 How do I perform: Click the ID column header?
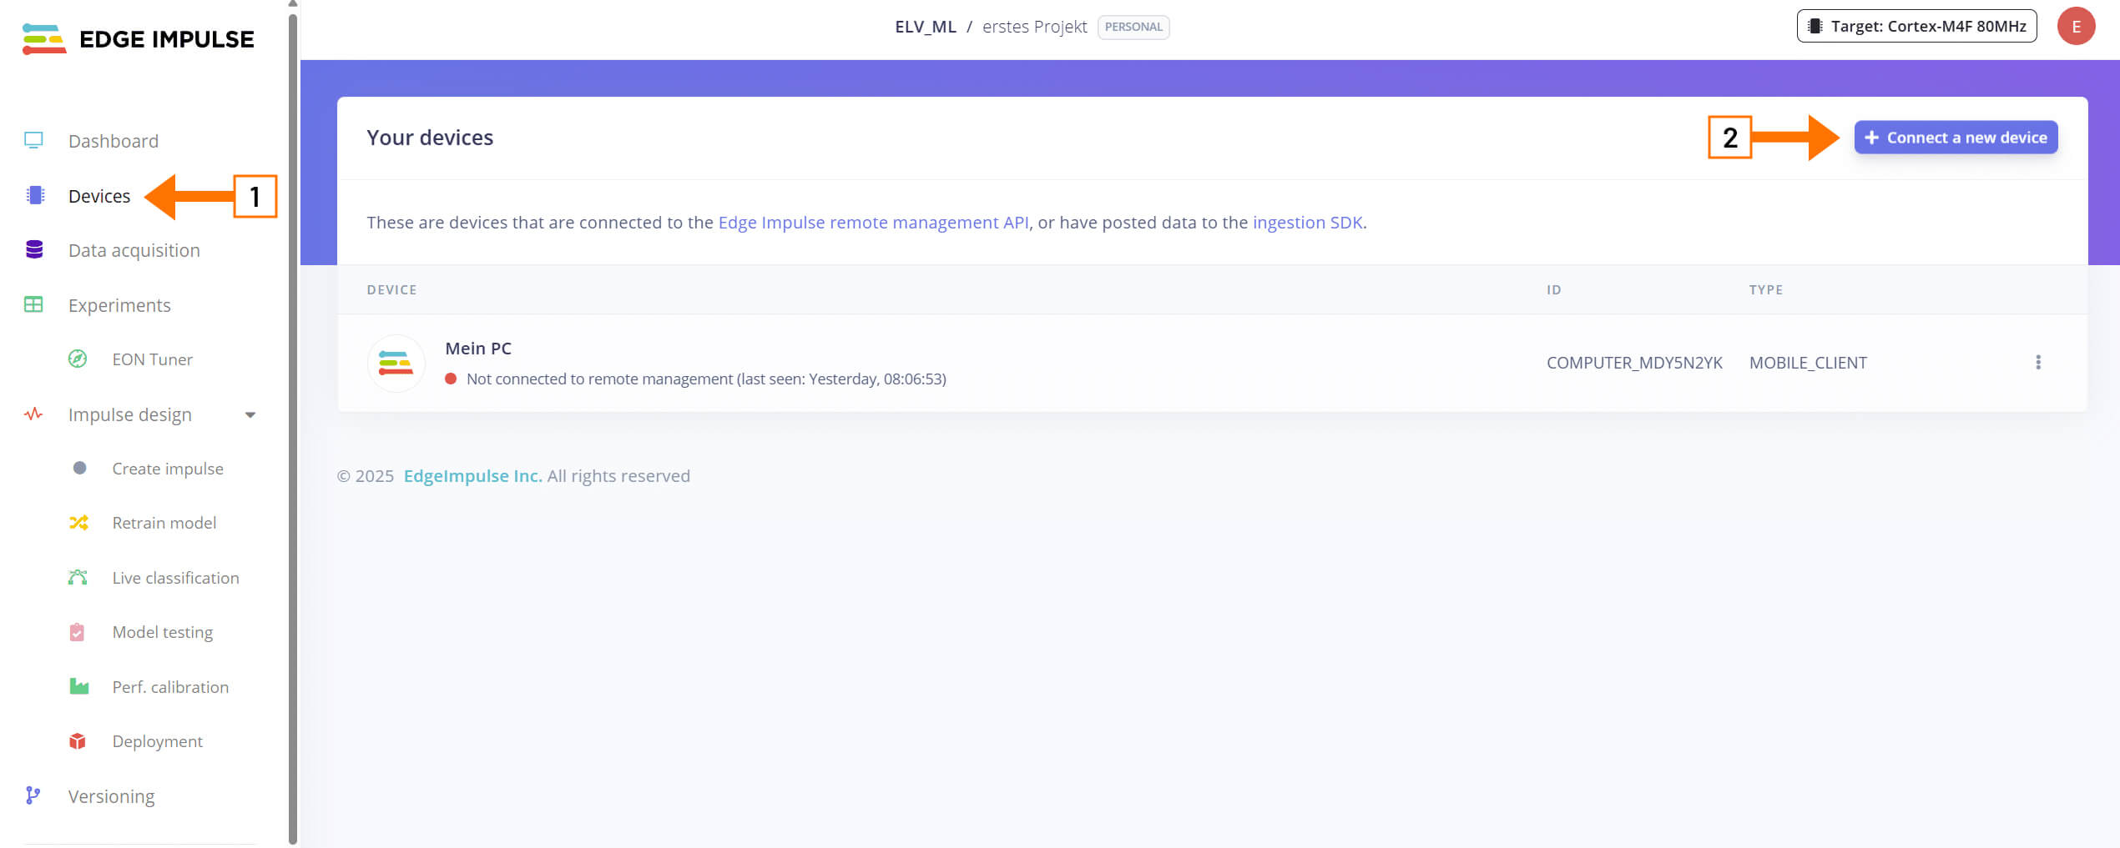(x=1553, y=290)
